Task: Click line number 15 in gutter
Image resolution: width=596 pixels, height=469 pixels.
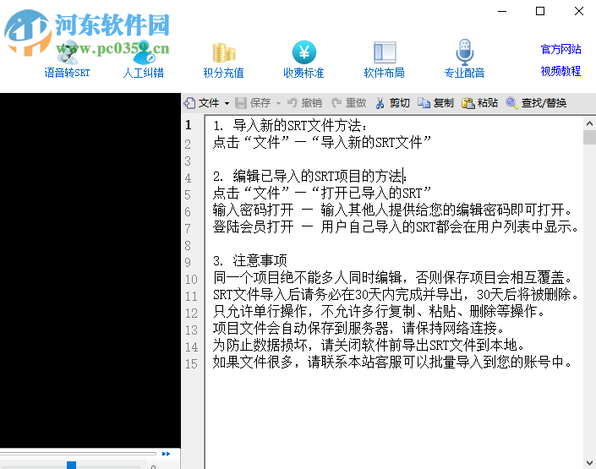Action: pyautogui.click(x=191, y=363)
